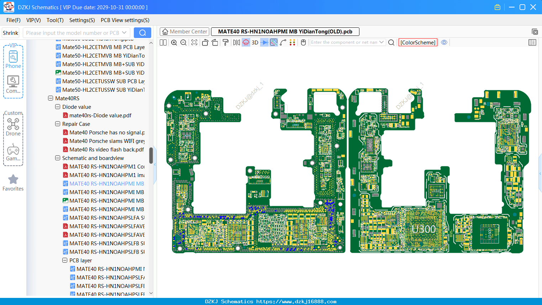Toggle the side panel layout icon
The image size is (542, 305).
pos(532,42)
